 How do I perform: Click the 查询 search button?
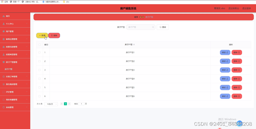163,27
